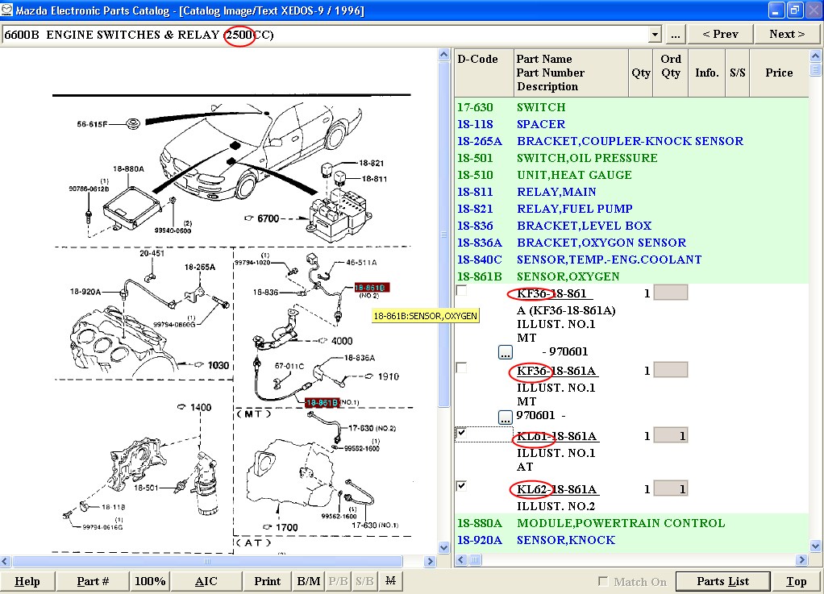Open details ellipsis icon next to 970601 -

pos(505,417)
